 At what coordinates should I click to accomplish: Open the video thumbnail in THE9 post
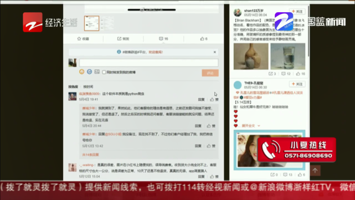pos(269,150)
